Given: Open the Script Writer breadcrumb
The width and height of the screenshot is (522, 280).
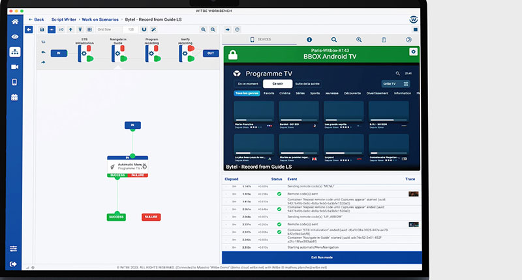Looking at the screenshot, I should coord(63,20).
